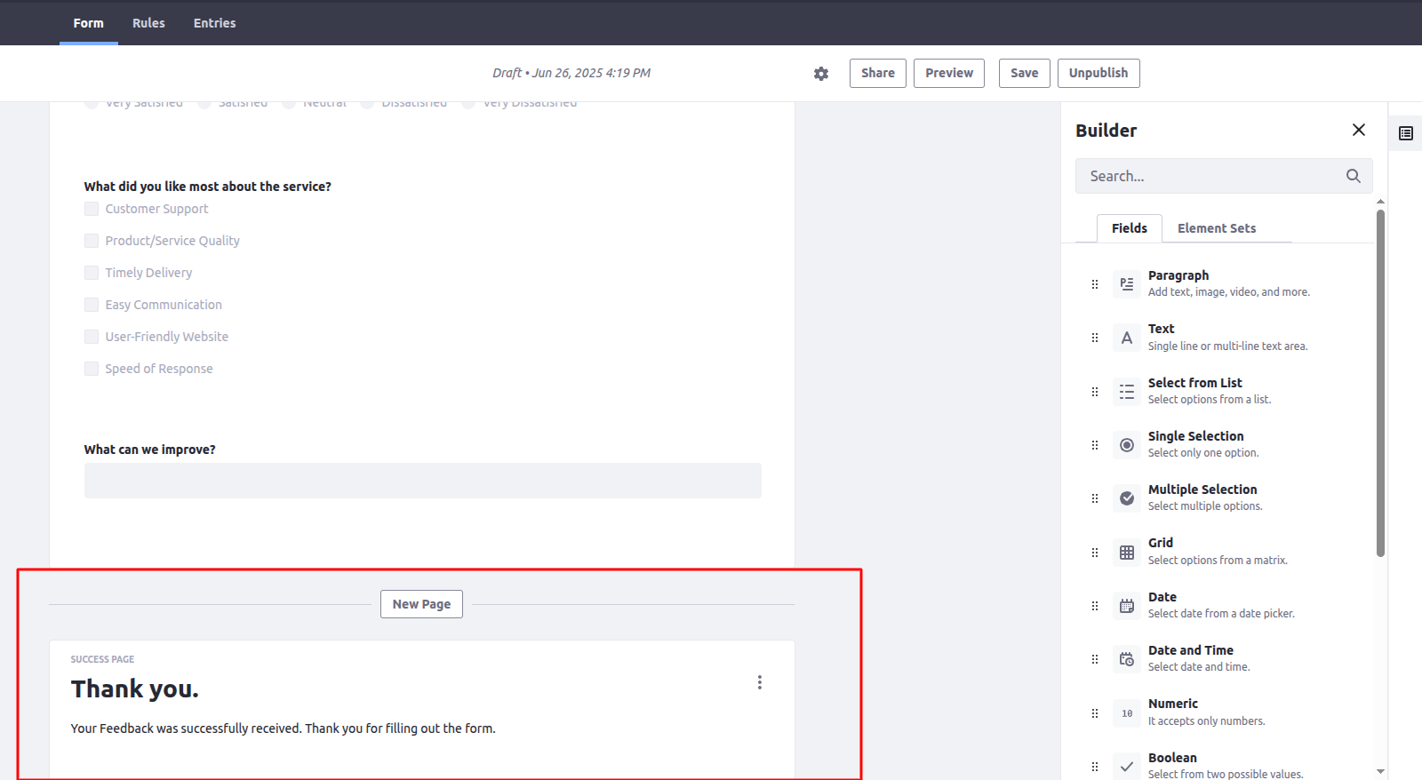Click the search magnifier icon in Builder
This screenshot has height=780, width=1422.
click(x=1353, y=176)
